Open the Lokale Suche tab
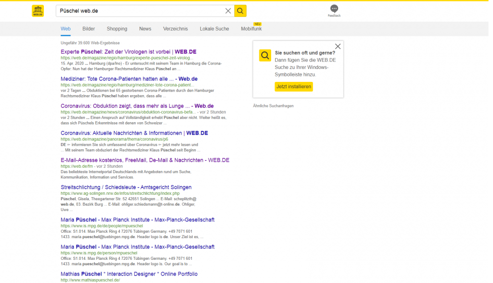Viewport: 493px width, 283px height. 214,29
